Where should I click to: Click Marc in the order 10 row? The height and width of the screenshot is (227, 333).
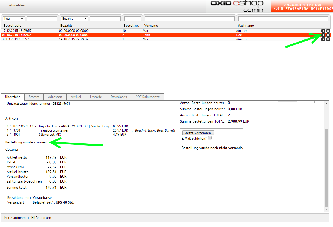tap(146, 31)
